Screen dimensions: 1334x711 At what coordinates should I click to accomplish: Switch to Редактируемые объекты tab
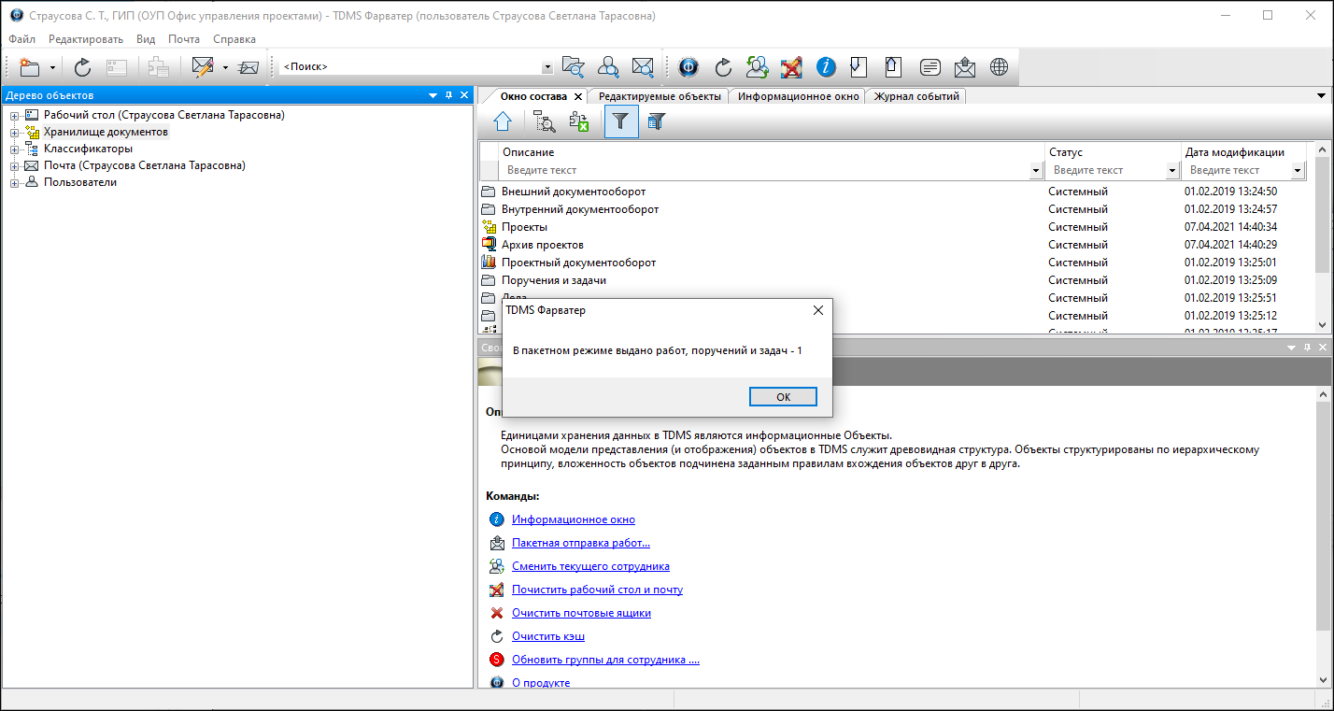click(660, 96)
